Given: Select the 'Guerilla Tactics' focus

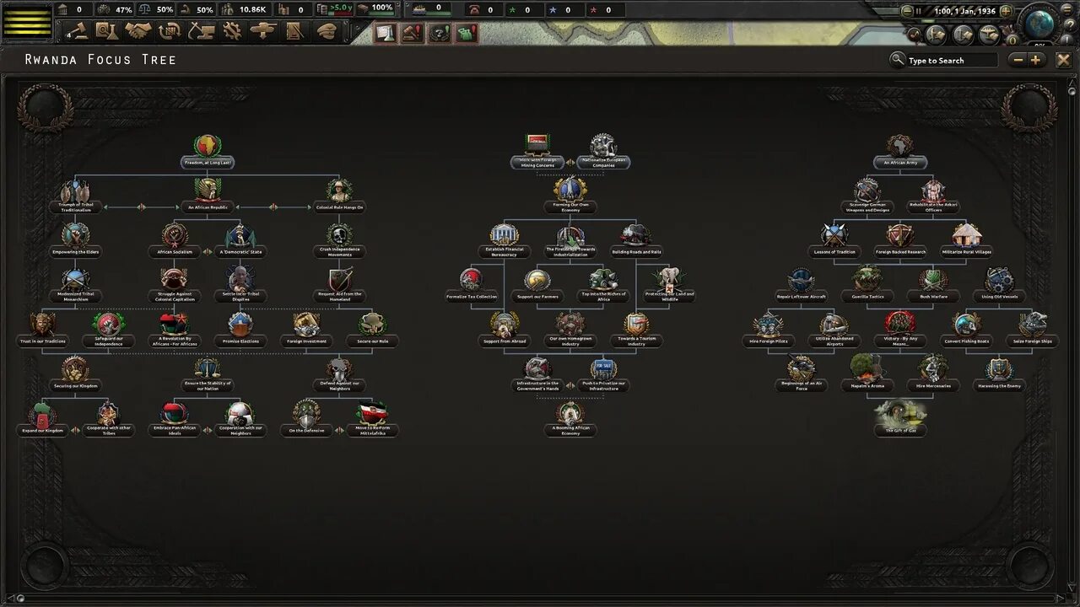Looking at the screenshot, I should click(x=867, y=286).
